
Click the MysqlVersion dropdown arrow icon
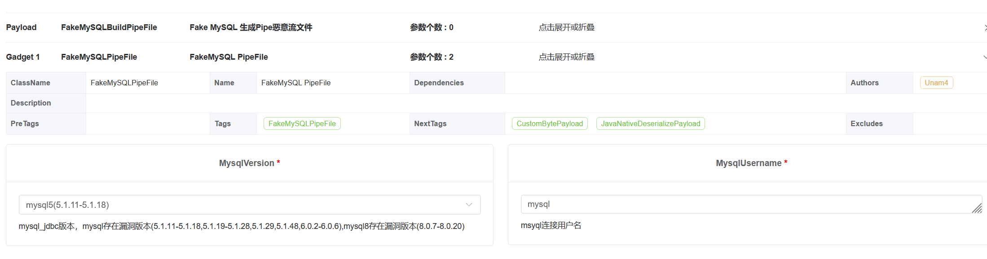click(x=469, y=205)
